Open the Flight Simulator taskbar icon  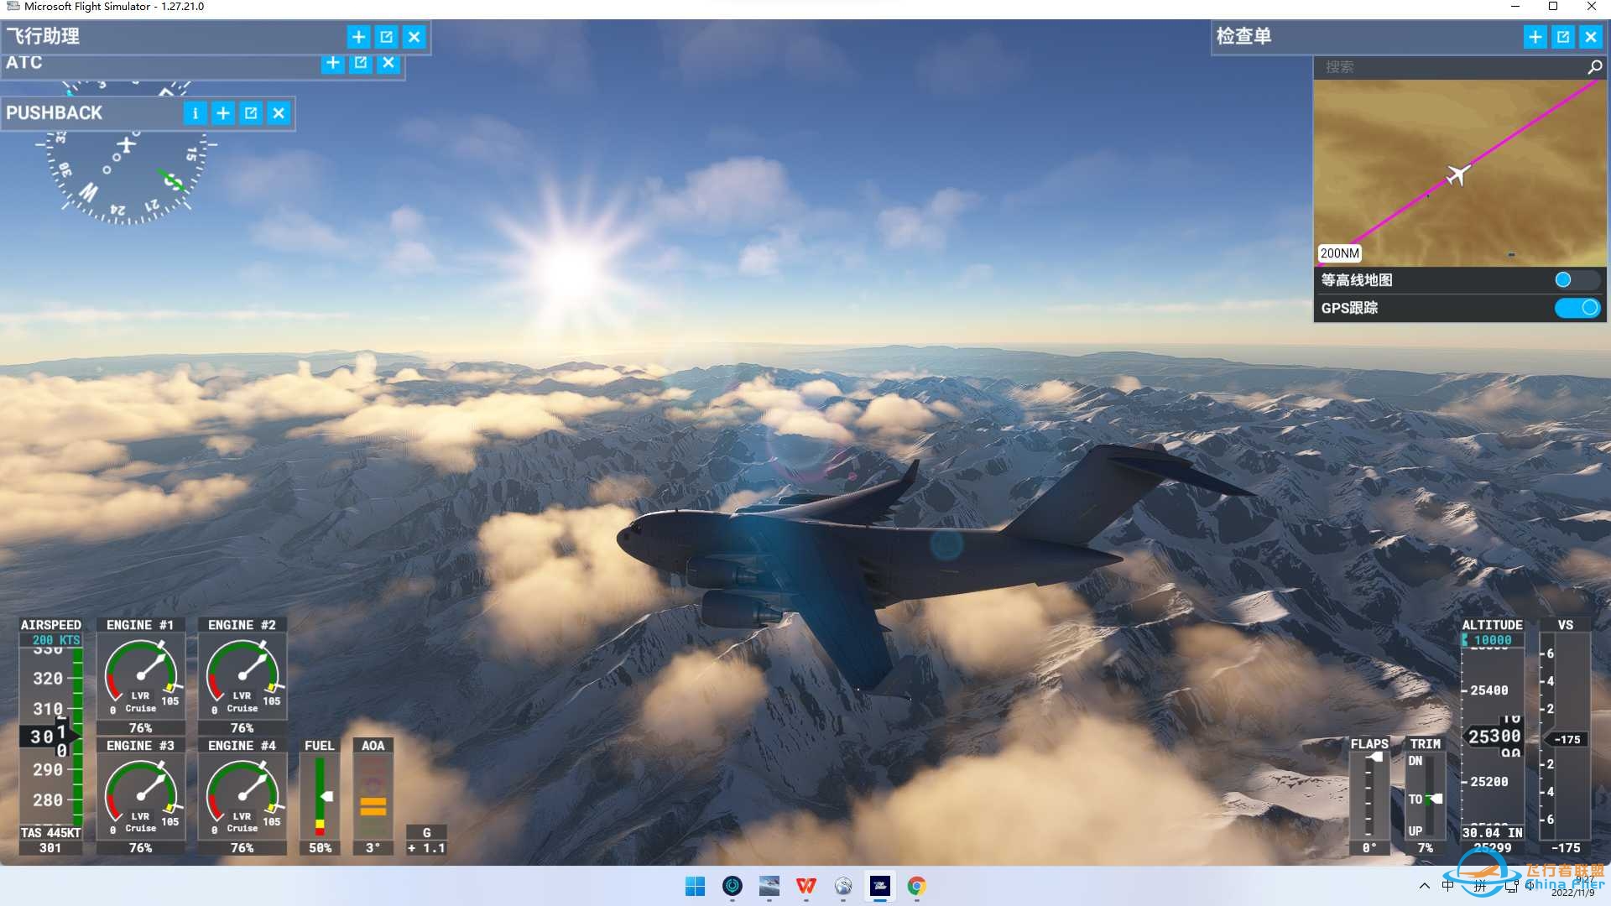click(880, 886)
